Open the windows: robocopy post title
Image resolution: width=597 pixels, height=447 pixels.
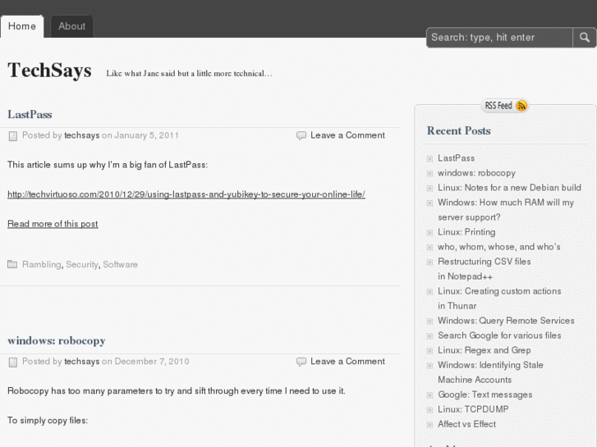[56, 340]
